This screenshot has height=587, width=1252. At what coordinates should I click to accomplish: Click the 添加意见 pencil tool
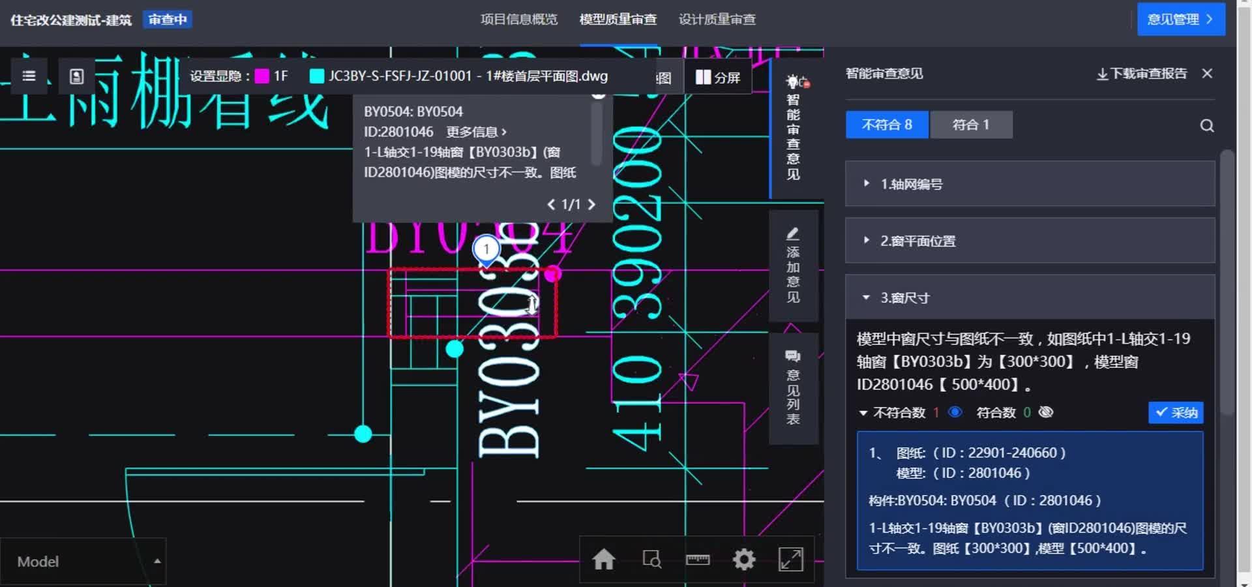click(793, 265)
